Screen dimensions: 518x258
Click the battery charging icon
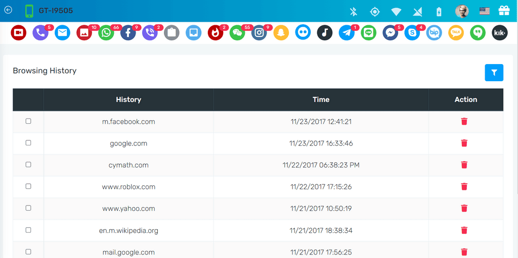tap(439, 12)
